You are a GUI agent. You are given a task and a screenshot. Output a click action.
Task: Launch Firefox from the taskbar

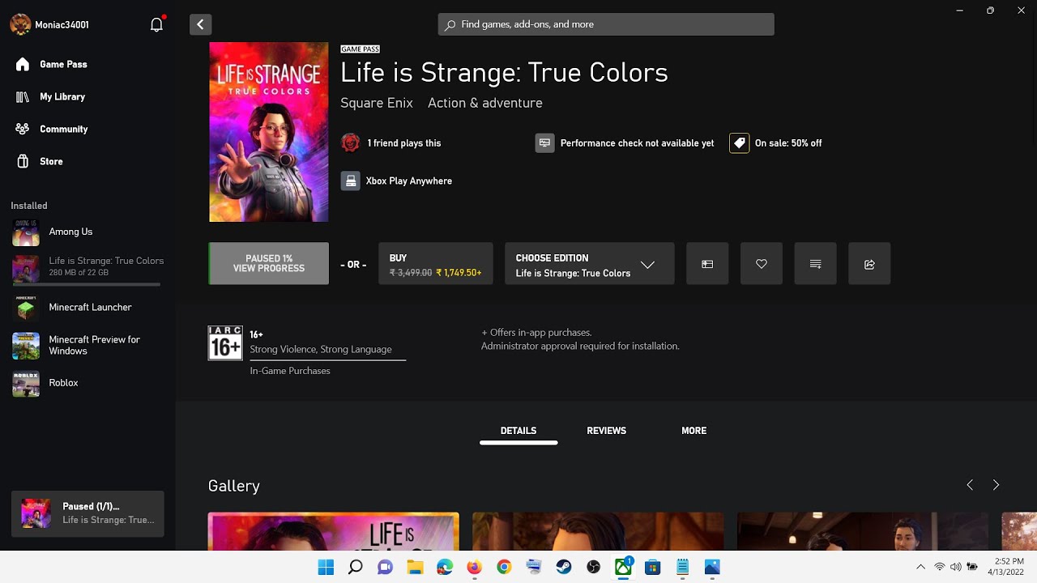coord(474,567)
